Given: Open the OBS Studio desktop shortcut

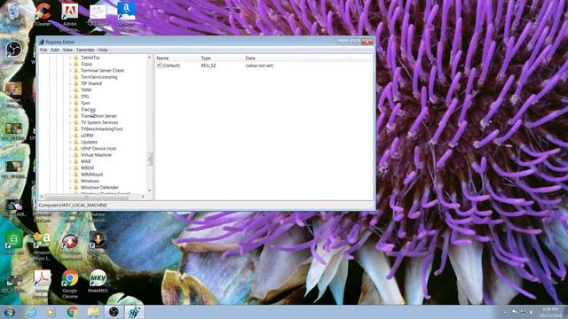Looking at the screenshot, I should tap(14, 53).
